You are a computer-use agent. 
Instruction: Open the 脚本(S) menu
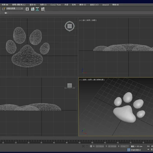click(x=83, y=5)
